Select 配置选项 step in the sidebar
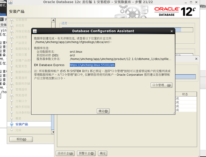The image size is (206, 157). (x=21, y=78)
